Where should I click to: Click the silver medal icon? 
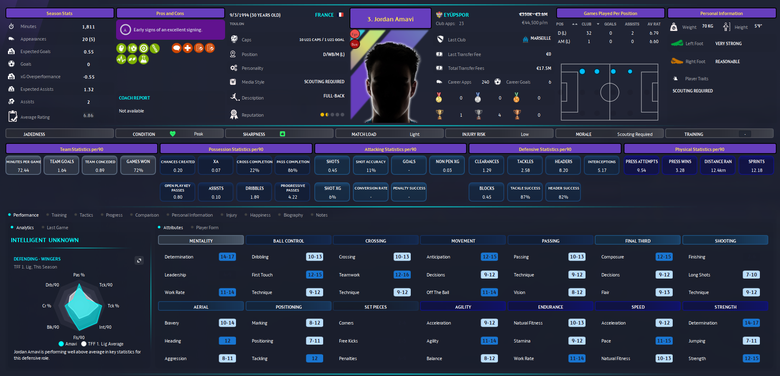[478, 98]
